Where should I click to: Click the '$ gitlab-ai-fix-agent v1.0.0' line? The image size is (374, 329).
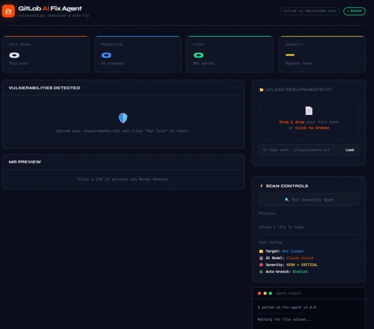(287, 307)
